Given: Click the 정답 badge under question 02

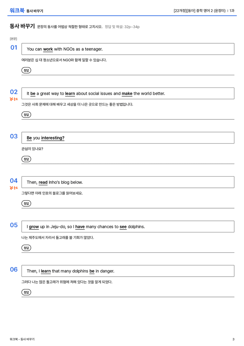Looking at the screenshot, I should (26, 115).
